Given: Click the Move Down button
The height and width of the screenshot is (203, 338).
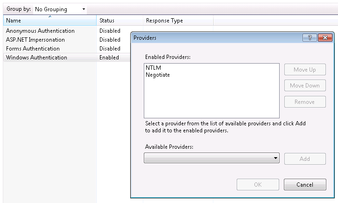Looking at the screenshot, I should click(304, 86).
